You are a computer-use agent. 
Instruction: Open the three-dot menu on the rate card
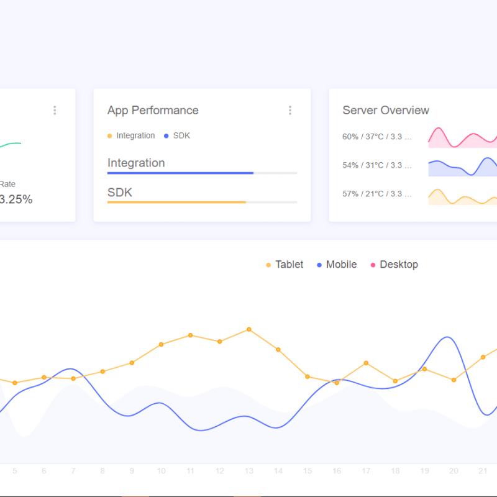click(55, 111)
